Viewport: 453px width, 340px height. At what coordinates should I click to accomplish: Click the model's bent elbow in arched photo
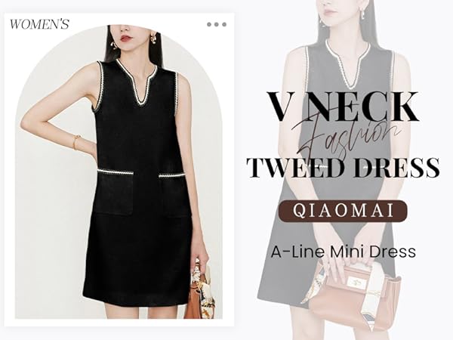26,123
